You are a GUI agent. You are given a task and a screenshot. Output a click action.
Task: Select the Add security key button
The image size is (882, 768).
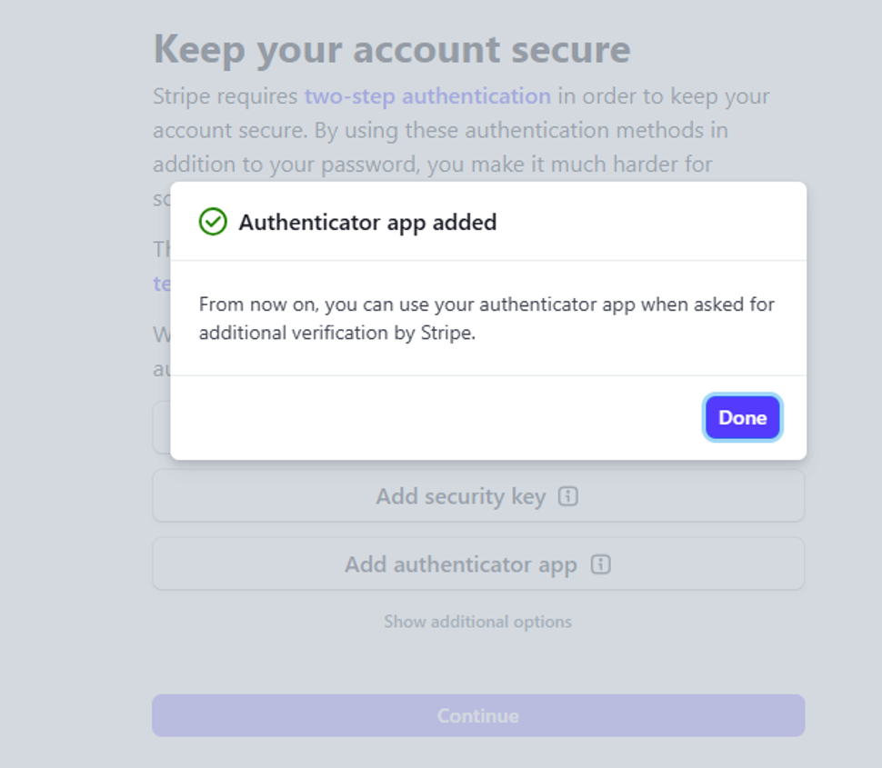pos(478,496)
